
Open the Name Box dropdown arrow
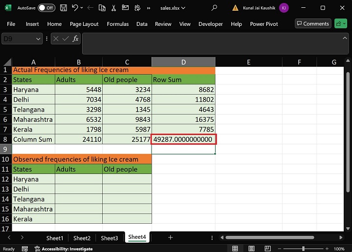tap(39, 39)
